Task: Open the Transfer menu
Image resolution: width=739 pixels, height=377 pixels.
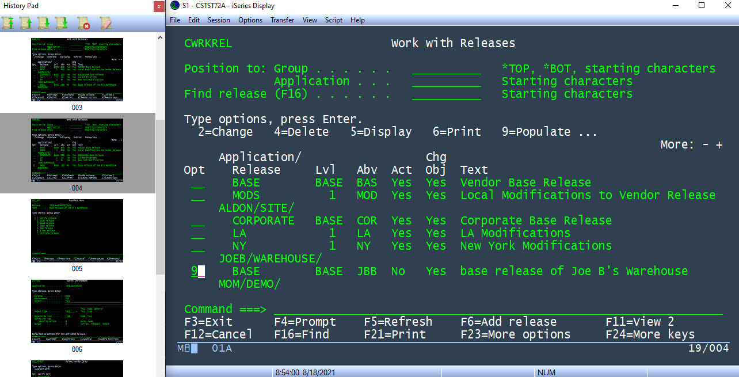Action: (282, 20)
